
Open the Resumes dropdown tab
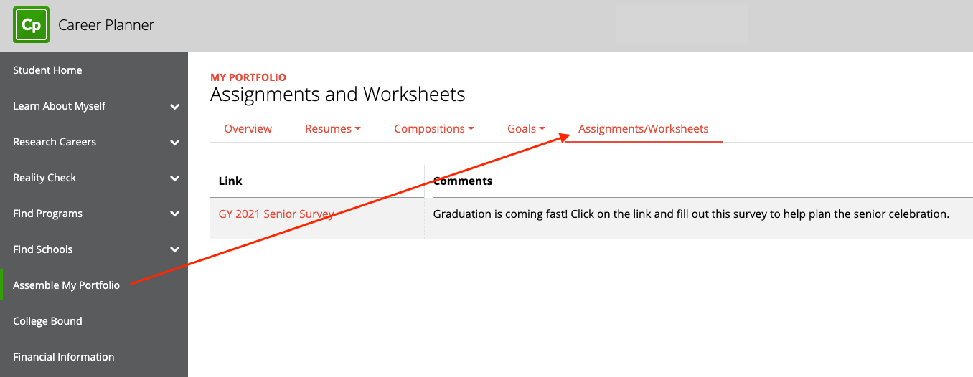point(332,129)
